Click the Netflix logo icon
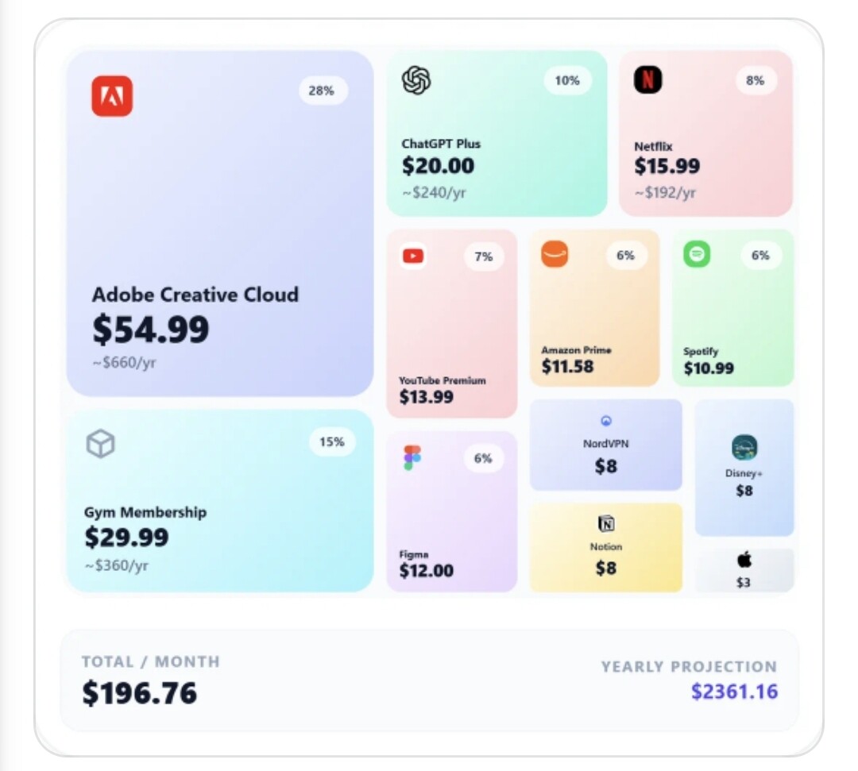The height and width of the screenshot is (771, 858). [647, 80]
